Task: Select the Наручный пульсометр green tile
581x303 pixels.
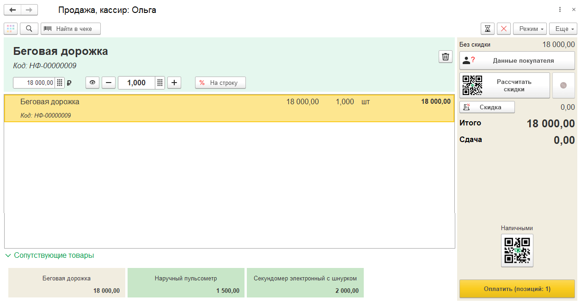Action: (186, 283)
